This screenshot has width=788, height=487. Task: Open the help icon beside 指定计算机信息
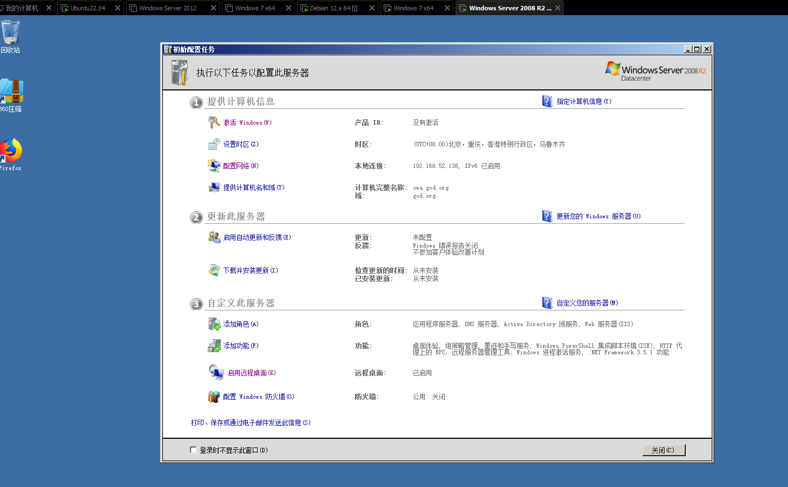click(547, 101)
